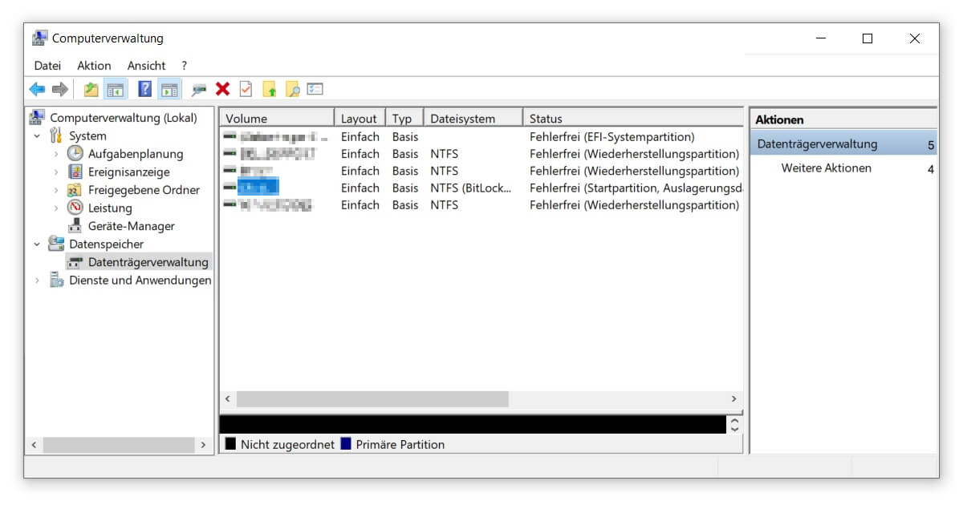The width and height of the screenshot is (963, 505).
Task: Toggle the console tree pane button
Action: 115,90
